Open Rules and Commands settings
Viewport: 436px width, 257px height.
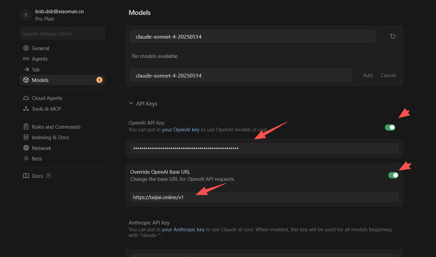click(x=62, y=127)
